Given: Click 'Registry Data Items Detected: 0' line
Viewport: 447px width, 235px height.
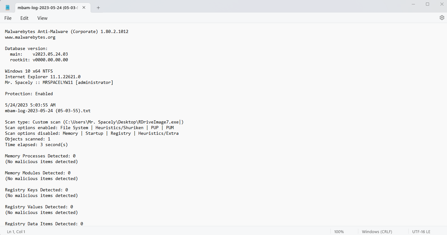Looking at the screenshot, I should pyautogui.click(x=44, y=224).
